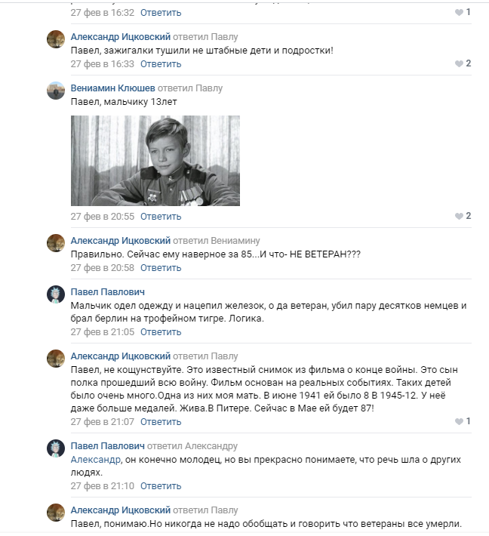Open Вениамин Клюшев's avatar

56,91
